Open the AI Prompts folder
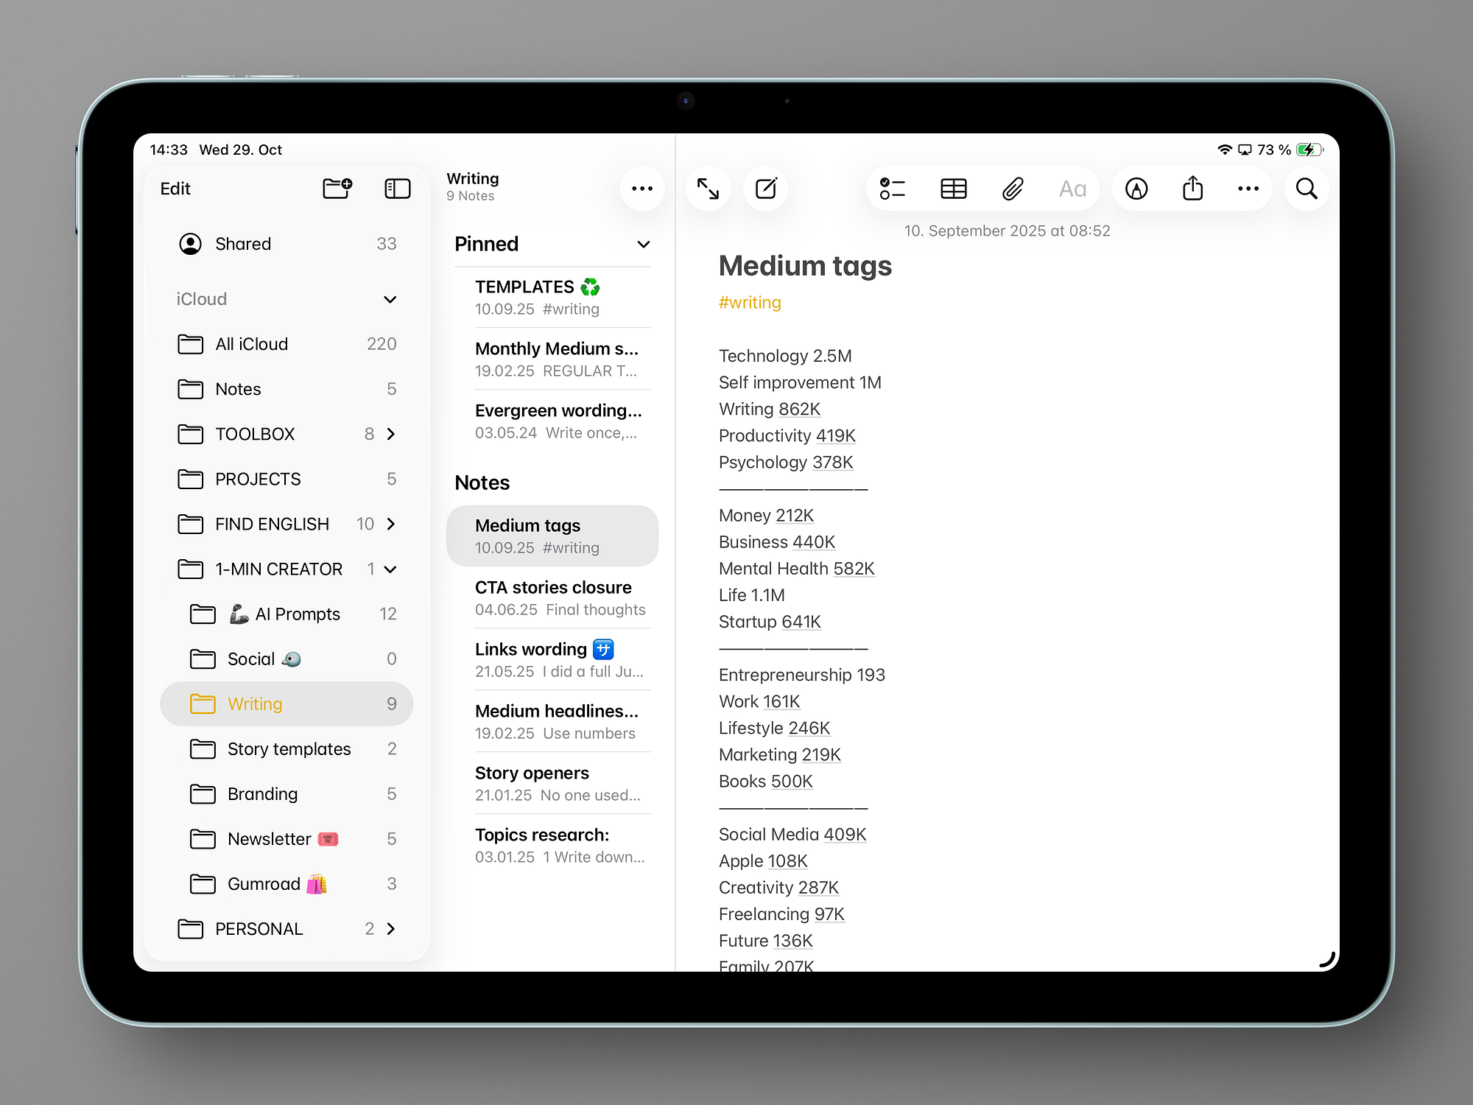The width and height of the screenshot is (1473, 1105). [297, 614]
